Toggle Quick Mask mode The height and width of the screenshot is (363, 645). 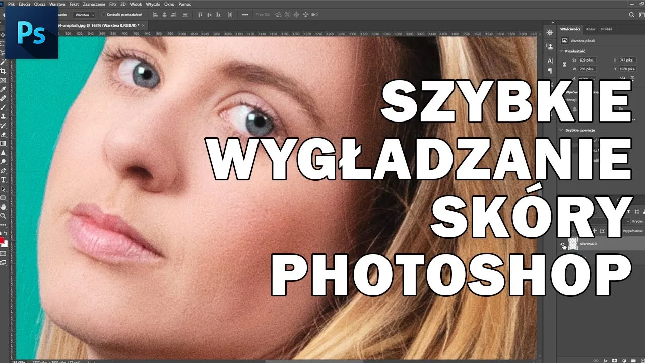[x=3, y=253]
